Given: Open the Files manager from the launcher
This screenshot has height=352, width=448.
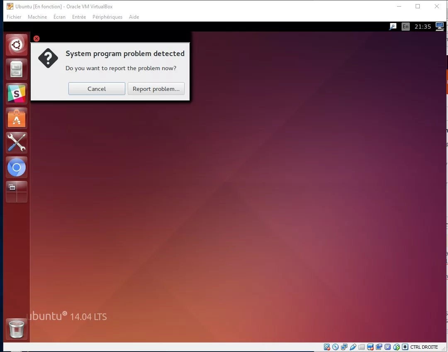Looking at the screenshot, I should coord(17,69).
